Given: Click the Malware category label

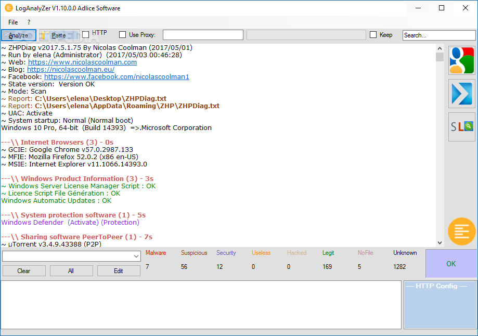Looking at the screenshot, I should click(156, 253).
